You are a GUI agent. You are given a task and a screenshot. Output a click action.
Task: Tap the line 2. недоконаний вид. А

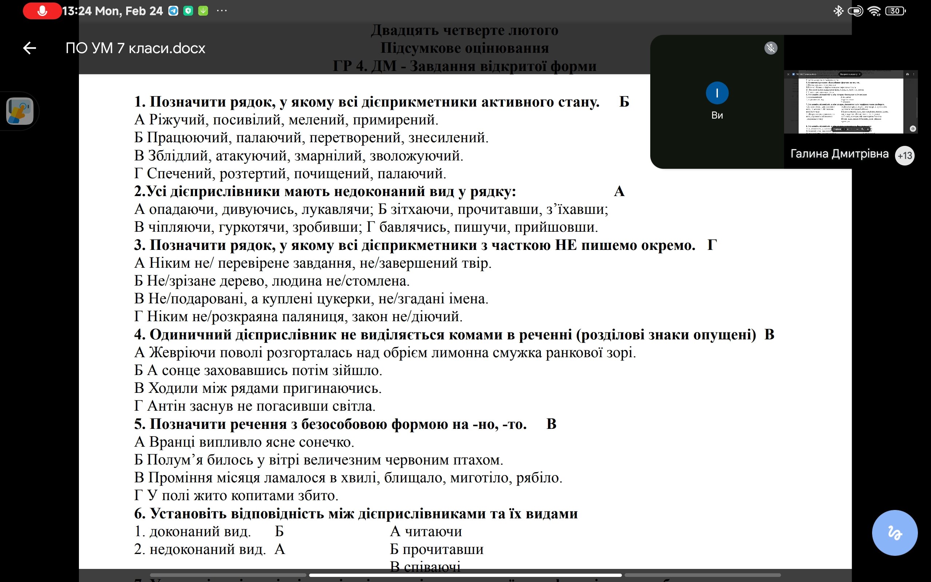click(210, 549)
